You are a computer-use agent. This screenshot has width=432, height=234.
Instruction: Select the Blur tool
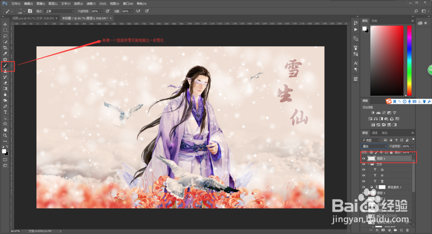[x=5, y=95]
